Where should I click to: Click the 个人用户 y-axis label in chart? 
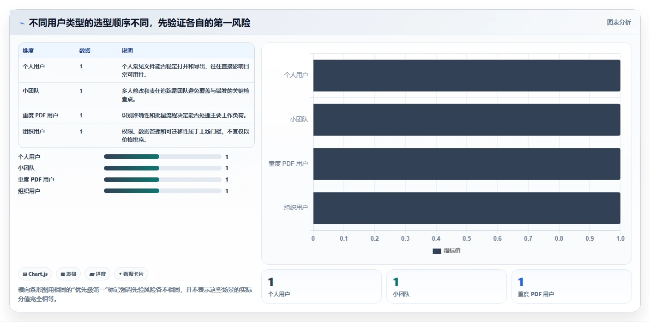296,75
